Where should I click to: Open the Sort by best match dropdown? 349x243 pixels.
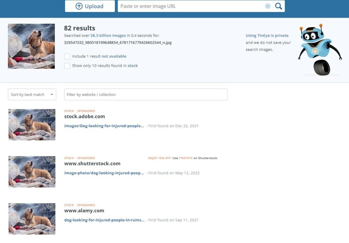pos(32,95)
